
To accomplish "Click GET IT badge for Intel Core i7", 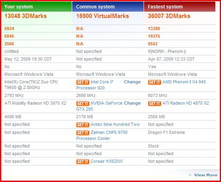I will coord(83,82).
